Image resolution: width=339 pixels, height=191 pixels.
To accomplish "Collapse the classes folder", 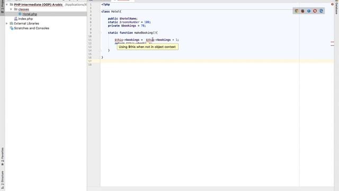I will pos(11,10).
